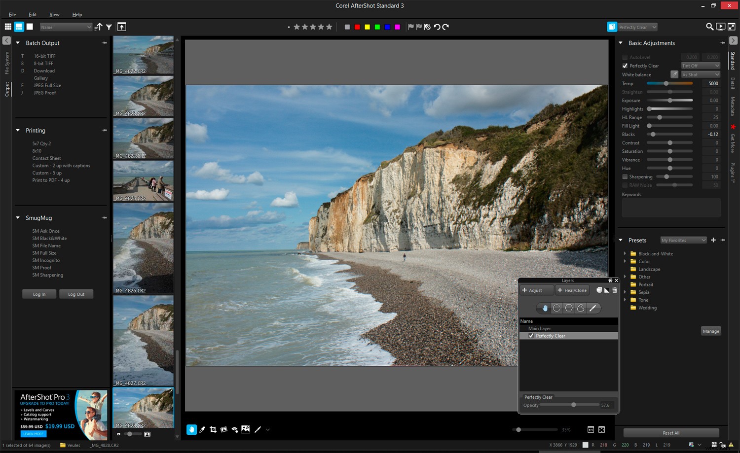Uncheck the Perfectly Clear adjustment checkbox
Image resolution: width=740 pixels, height=453 pixels.
click(625, 66)
